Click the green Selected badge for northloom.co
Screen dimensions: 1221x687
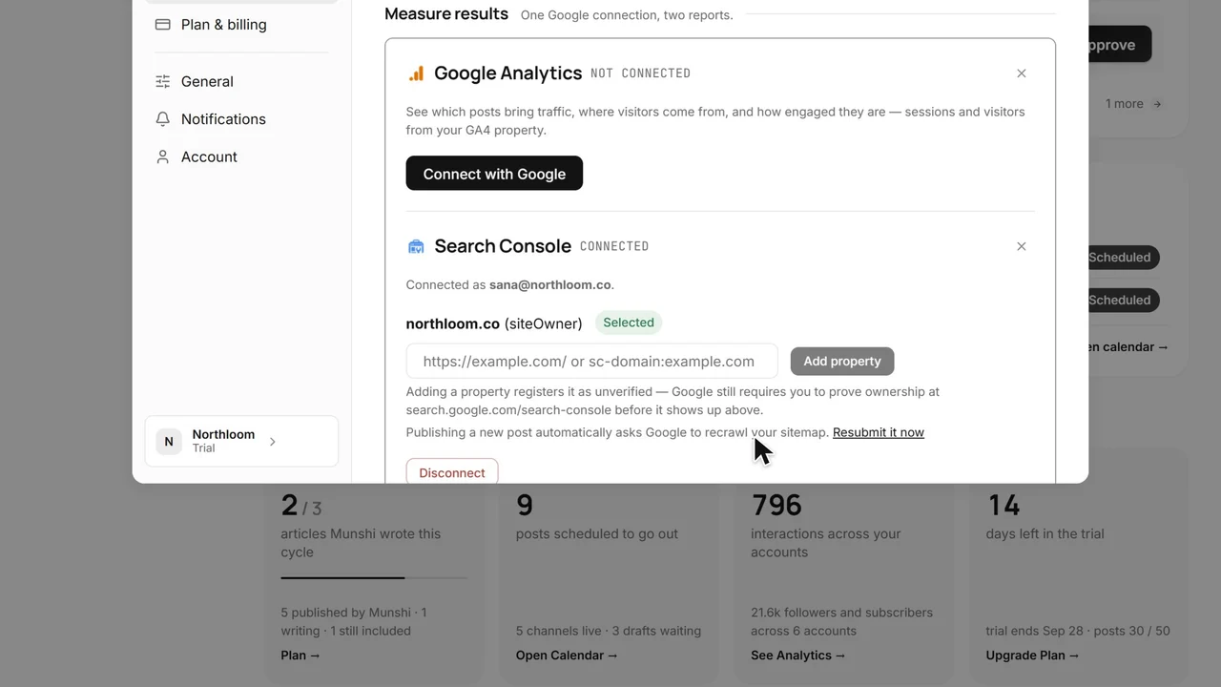pyautogui.click(x=629, y=323)
